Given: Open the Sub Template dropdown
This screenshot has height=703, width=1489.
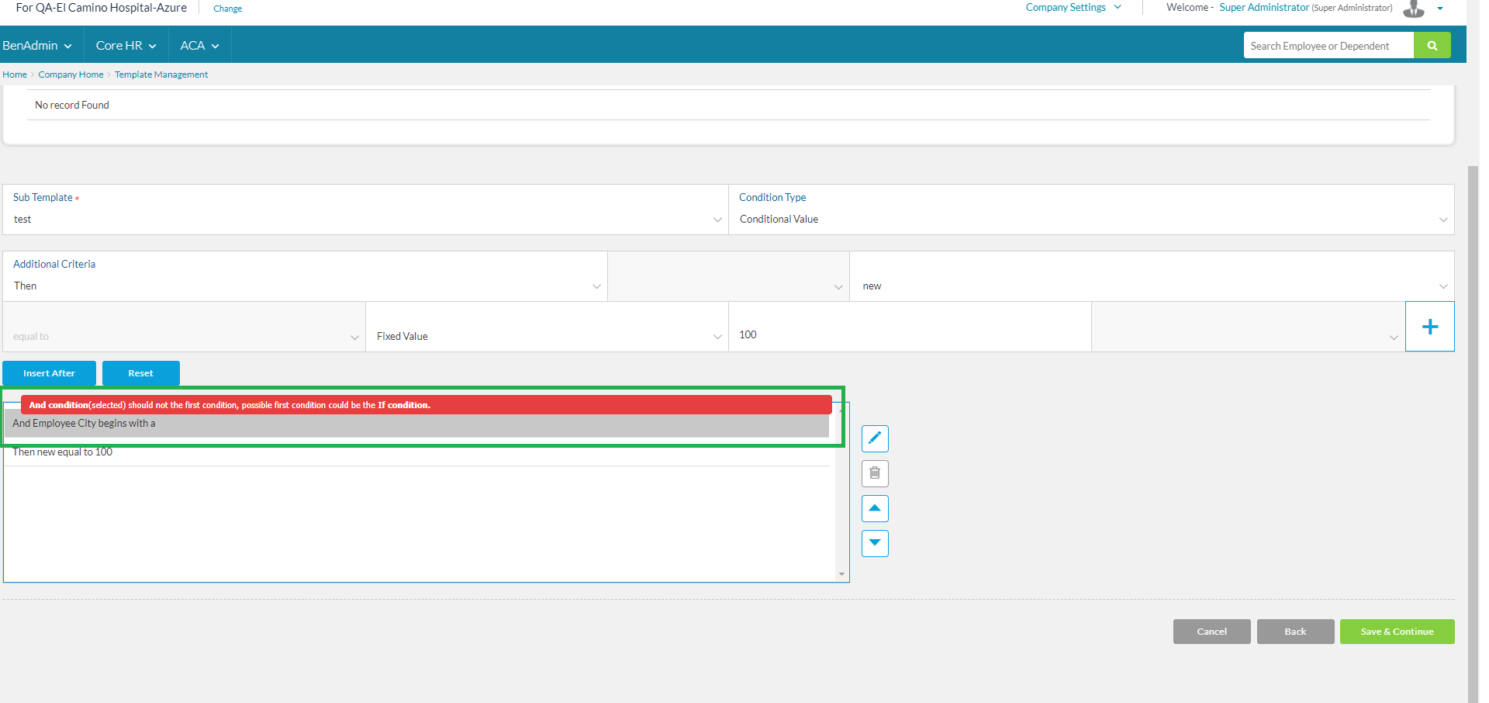Looking at the screenshot, I should point(364,220).
